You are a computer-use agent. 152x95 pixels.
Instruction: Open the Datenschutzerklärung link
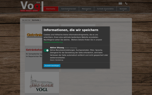coord(53,42)
